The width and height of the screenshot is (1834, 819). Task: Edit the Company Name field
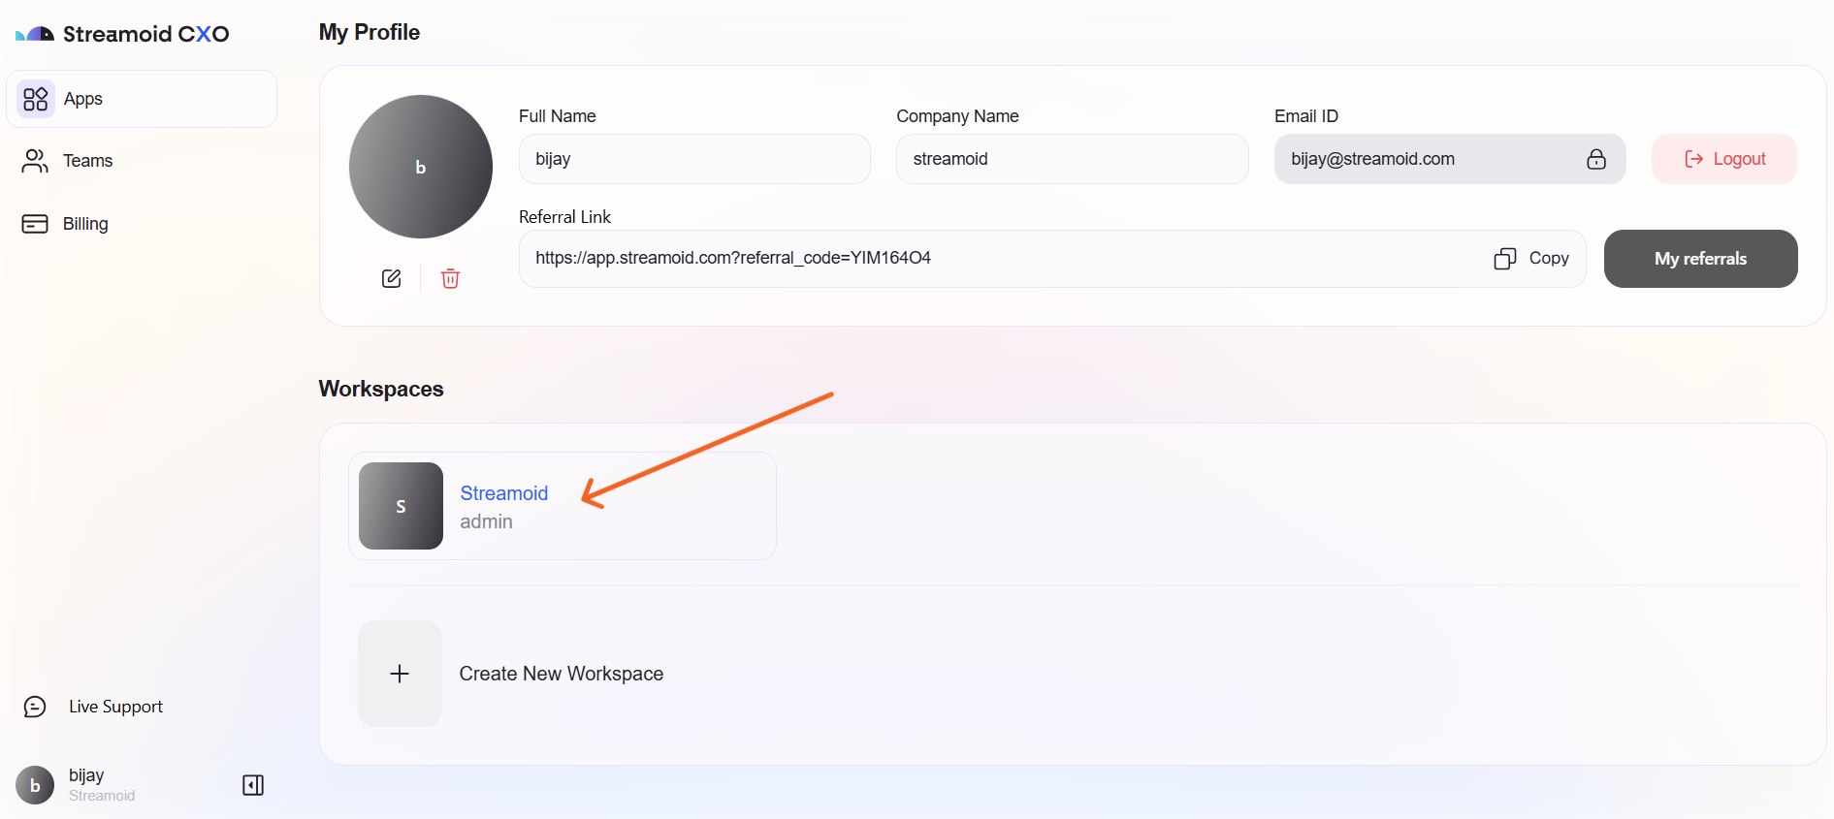tap(1071, 159)
